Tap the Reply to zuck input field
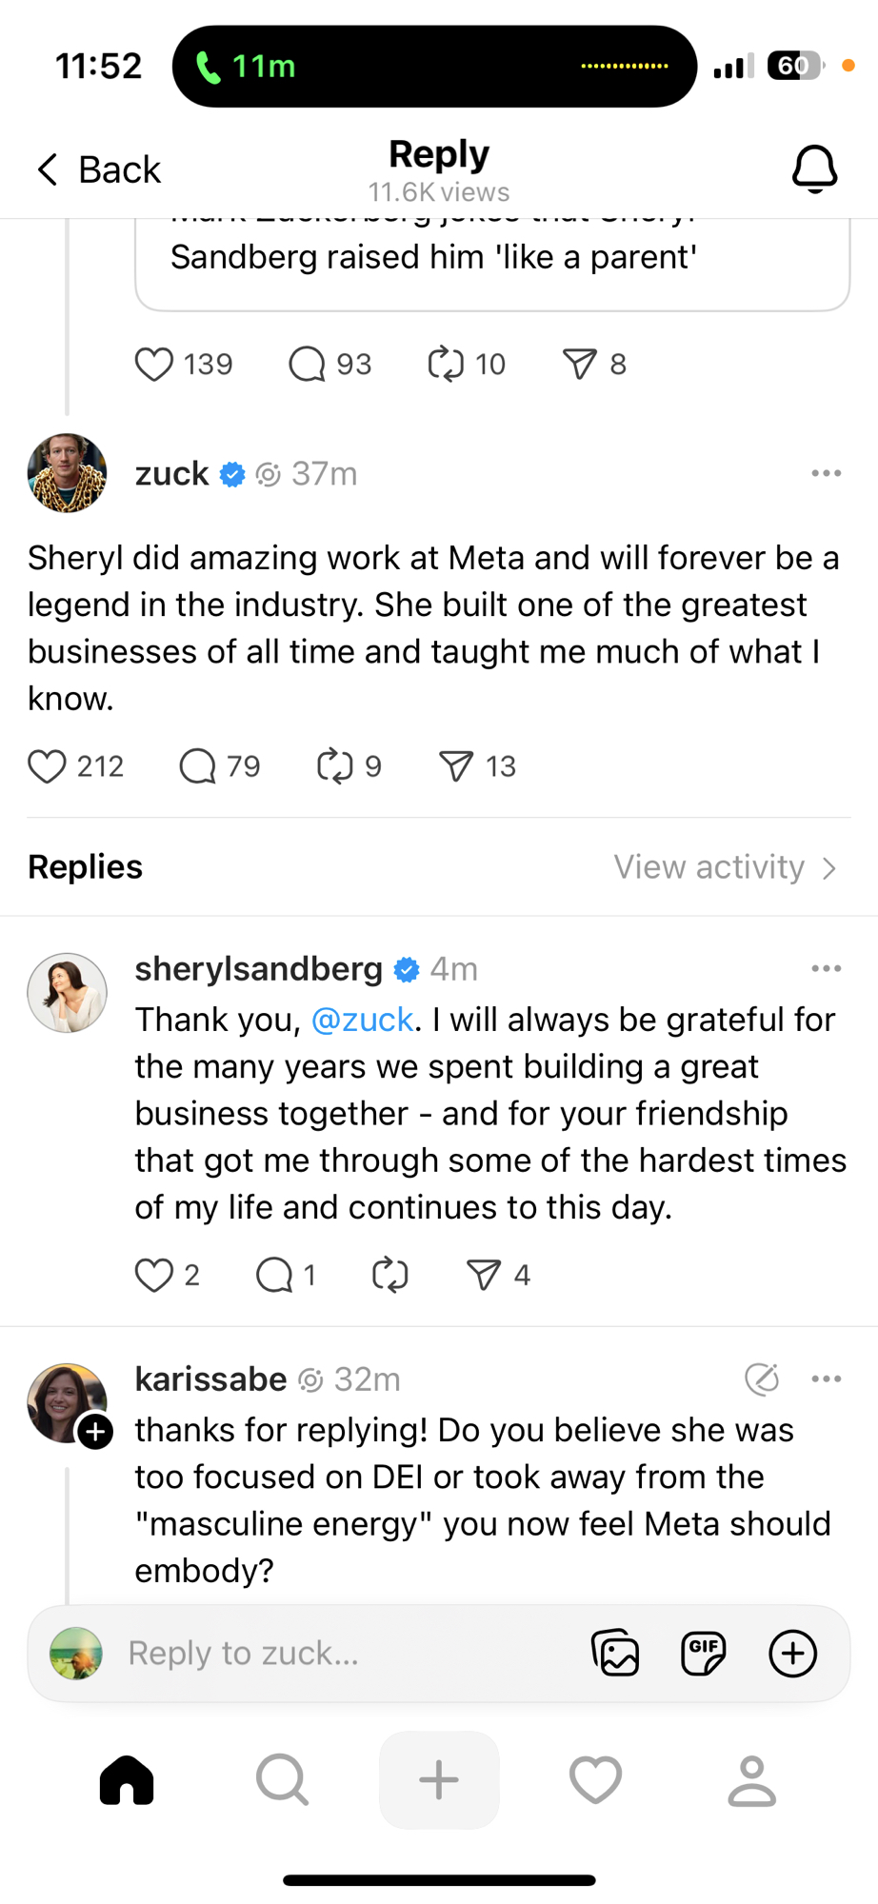The image size is (878, 1904). [343, 1653]
